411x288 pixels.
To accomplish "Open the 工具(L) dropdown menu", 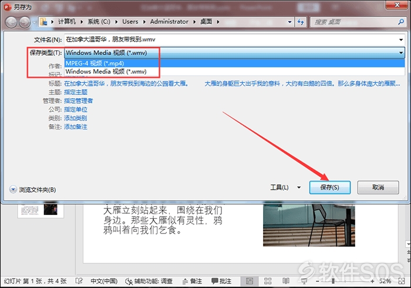I will tap(285, 187).
